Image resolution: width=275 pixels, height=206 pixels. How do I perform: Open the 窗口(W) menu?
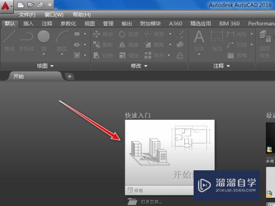pyautogui.click(x=54, y=15)
